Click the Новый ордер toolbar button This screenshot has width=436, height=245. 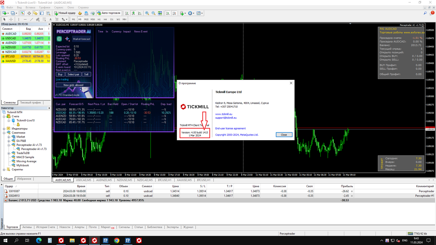click(65, 13)
